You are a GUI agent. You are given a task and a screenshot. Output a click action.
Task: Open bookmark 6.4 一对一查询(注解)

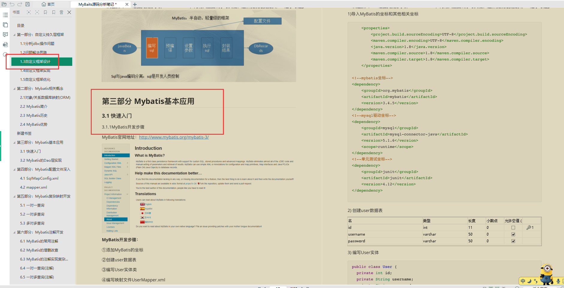pos(37,268)
